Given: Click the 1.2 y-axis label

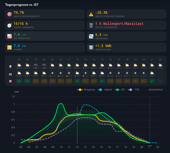Looking at the screenshot, I should point(13,96).
